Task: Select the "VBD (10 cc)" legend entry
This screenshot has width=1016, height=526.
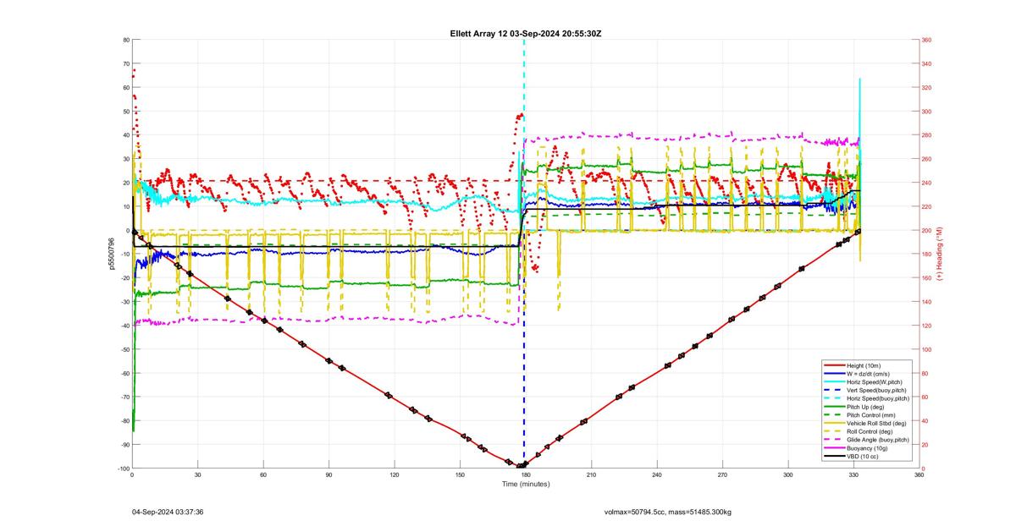Action: coord(864,457)
